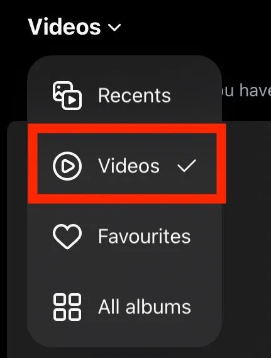Click empty space right of the All albums label
271x358 pixels.
(206, 307)
